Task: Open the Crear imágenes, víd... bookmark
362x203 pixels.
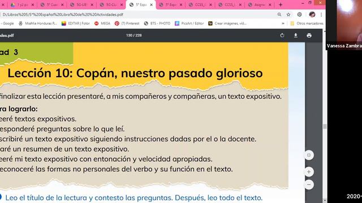Action: pyautogui.click(x=227, y=24)
